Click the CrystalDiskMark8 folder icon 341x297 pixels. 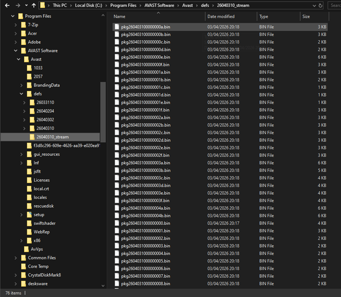coord(23,275)
